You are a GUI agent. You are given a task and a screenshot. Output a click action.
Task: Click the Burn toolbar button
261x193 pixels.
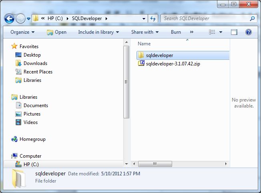pos(176,32)
